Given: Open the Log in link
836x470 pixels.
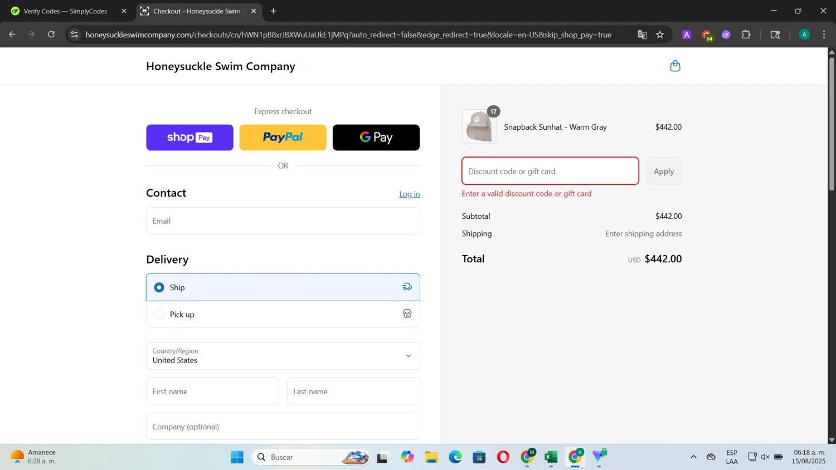Looking at the screenshot, I should 410,194.
